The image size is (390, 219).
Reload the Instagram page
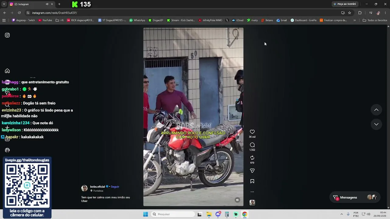[x=19, y=13]
